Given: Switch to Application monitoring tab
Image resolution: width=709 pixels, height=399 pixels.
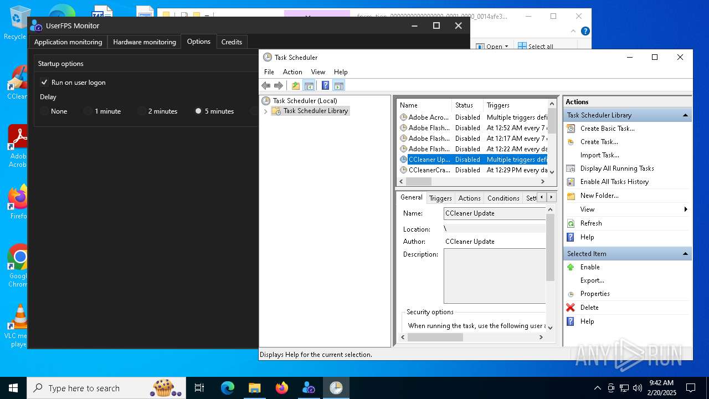Looking at the screenshot, I should point(68,42).
